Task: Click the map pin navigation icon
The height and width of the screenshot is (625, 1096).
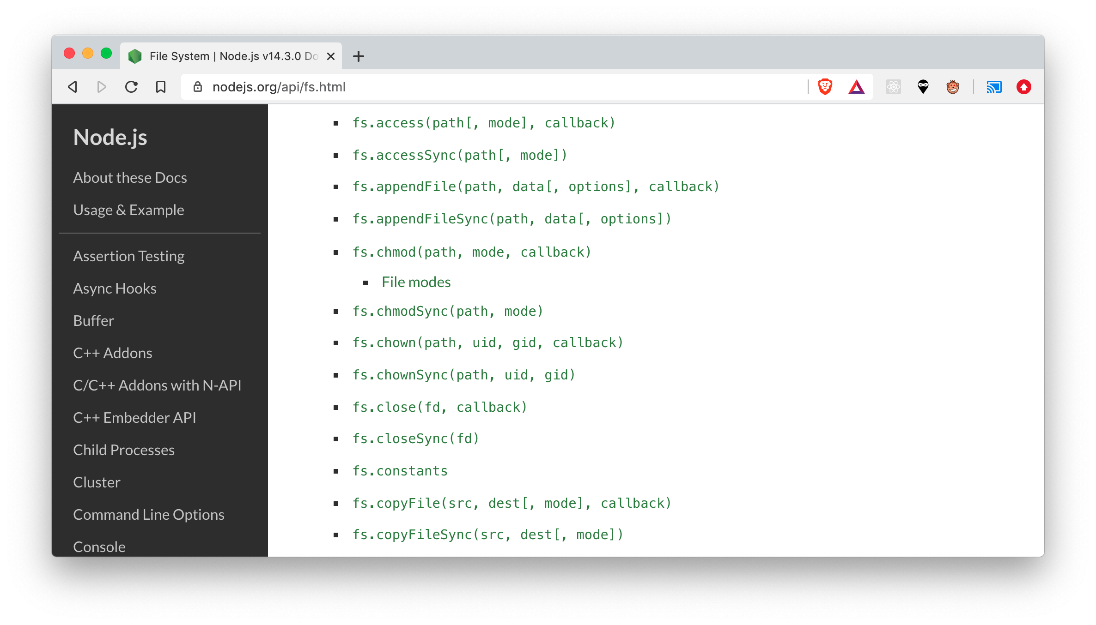Action: click(x=925, y=86)
